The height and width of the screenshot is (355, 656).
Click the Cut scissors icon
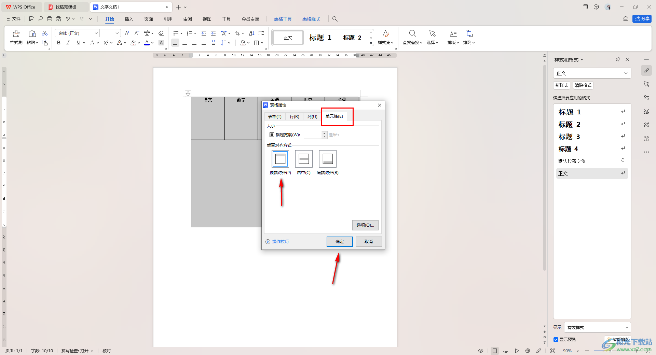click(45, 33)
